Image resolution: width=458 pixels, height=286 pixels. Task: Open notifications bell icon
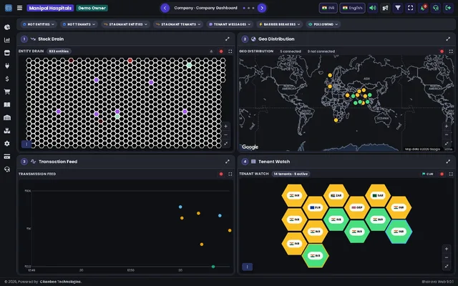(x=423, y=8)
